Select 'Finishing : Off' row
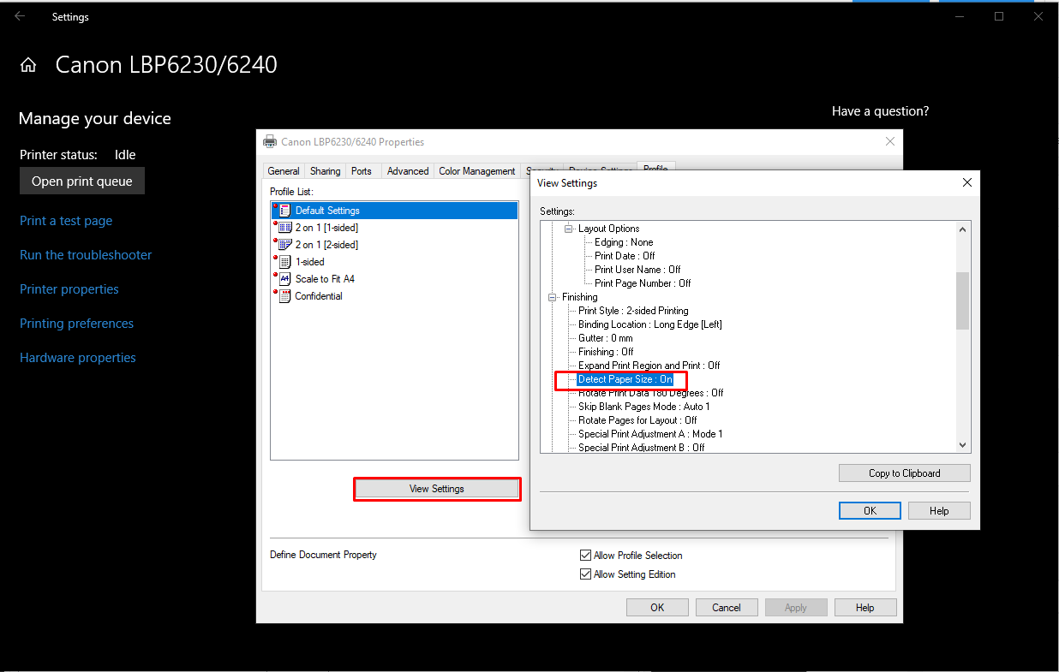 pyautogui.click(x=606, y=352)
